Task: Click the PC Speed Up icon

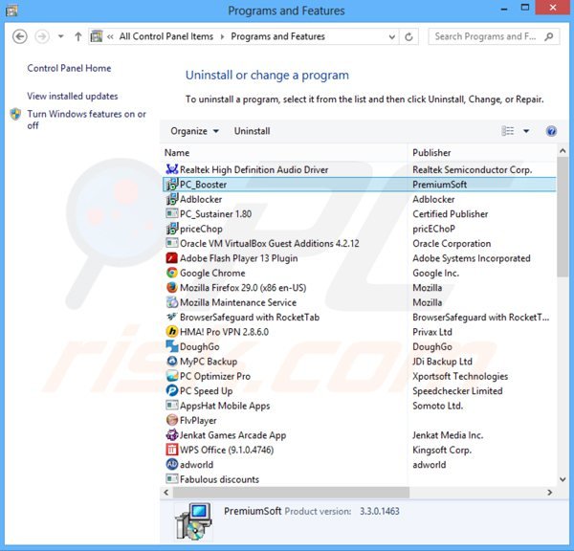Action: pyautogui.click(x=171, y=390)
